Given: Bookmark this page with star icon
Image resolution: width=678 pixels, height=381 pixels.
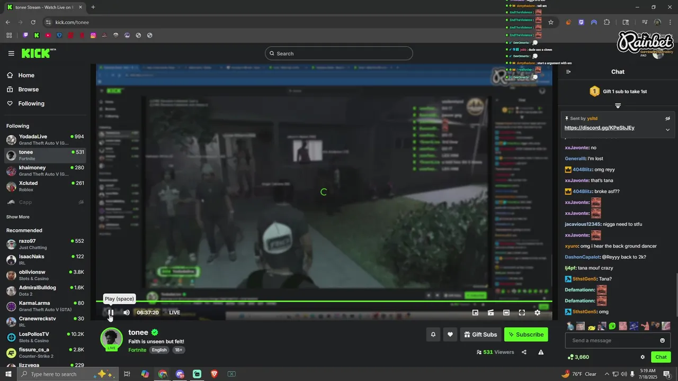Looking at the screenshot, I should tap(551, 22).
